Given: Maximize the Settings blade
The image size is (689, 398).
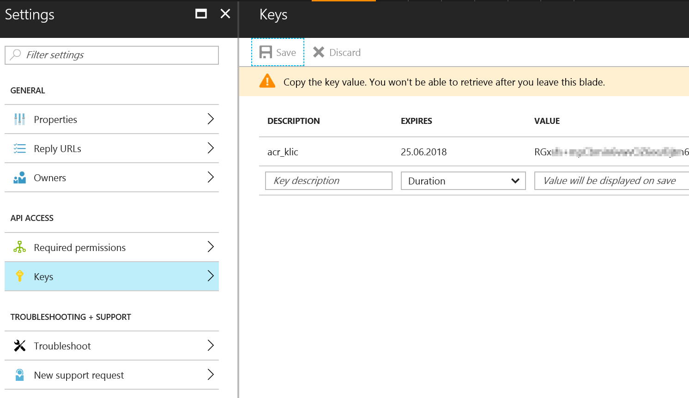Looking at the screenshot, I should click(201, 14).
